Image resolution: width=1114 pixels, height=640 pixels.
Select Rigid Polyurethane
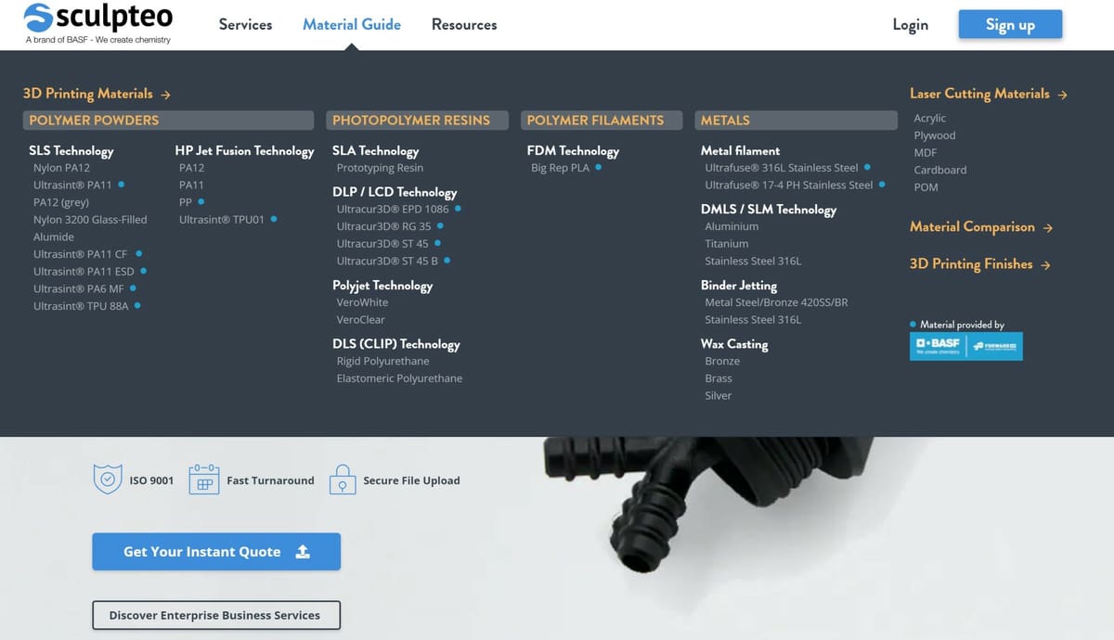[x=383, y=361]
